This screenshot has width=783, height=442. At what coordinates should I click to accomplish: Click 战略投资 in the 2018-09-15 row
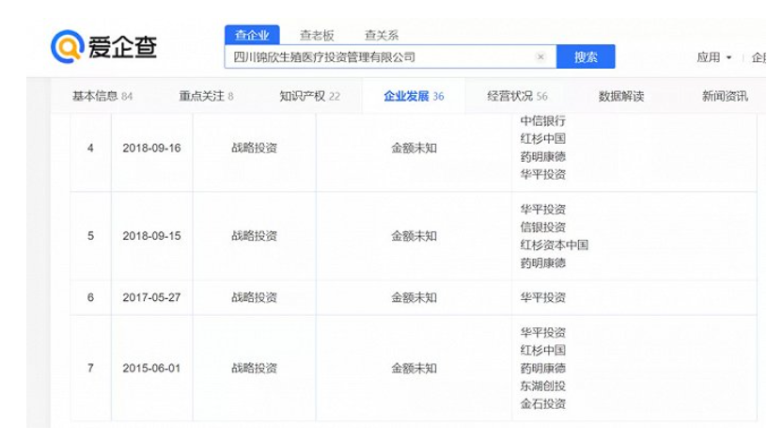point(254,236)
